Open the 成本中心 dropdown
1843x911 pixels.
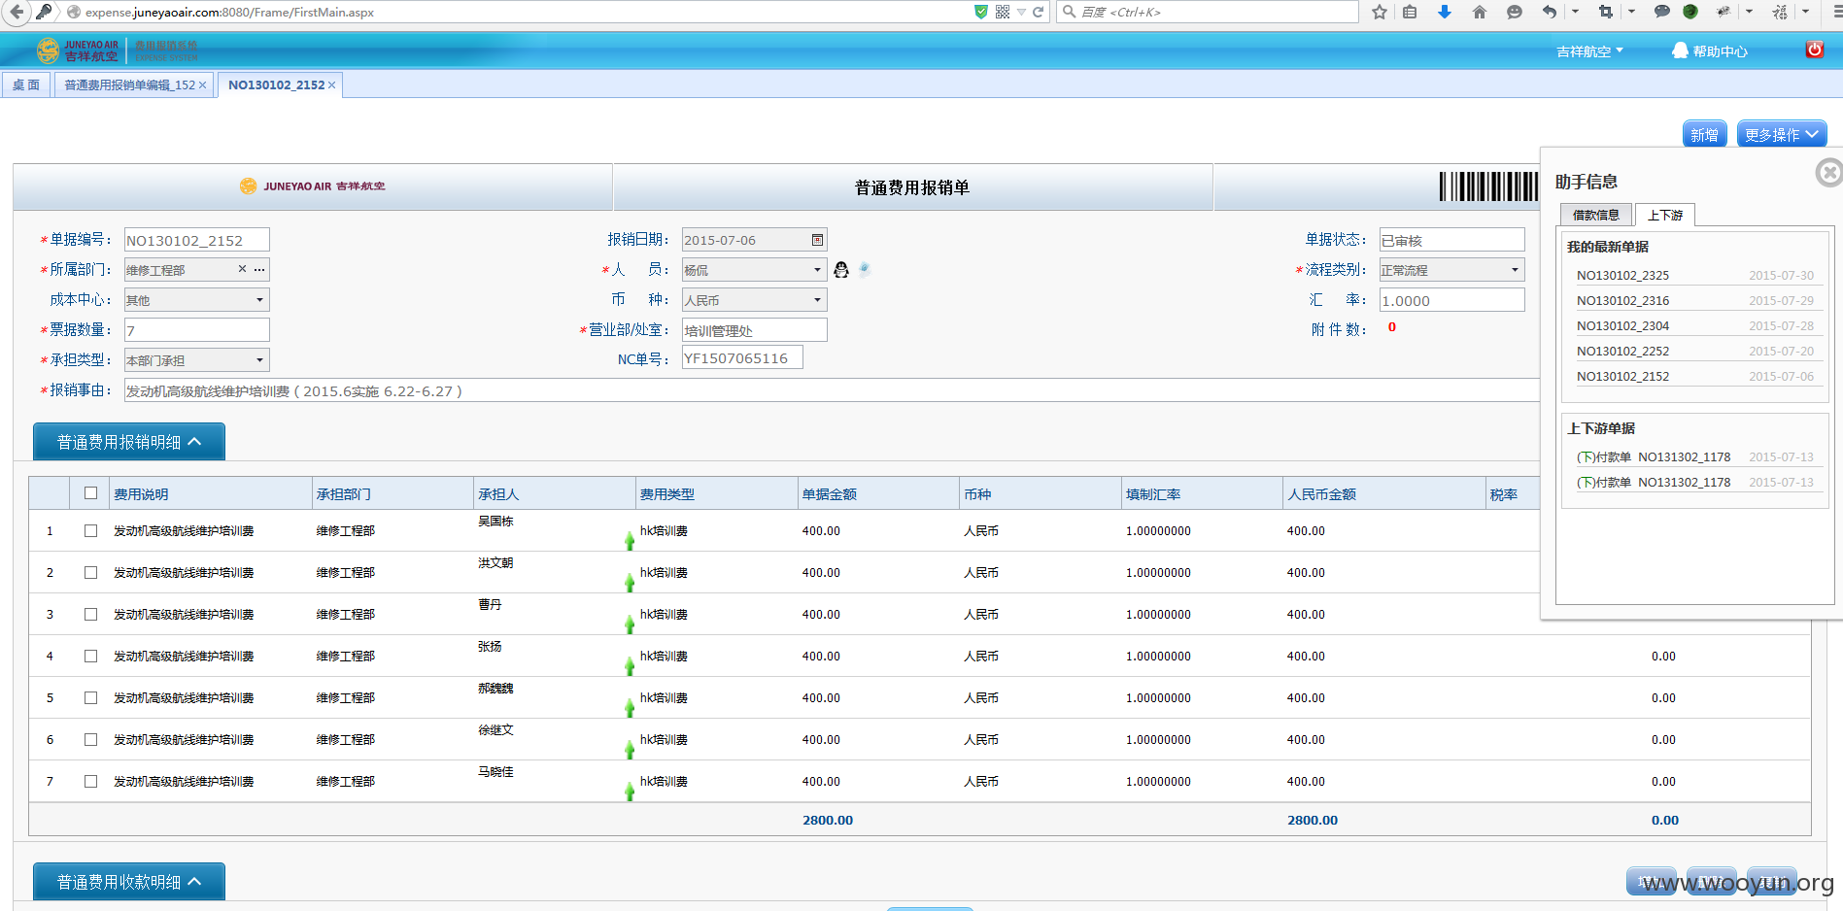[197, 300]
